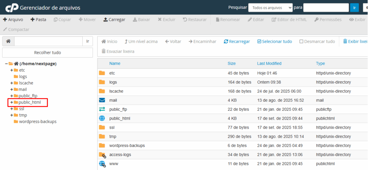Click Selecionar tudo checkbox
368x170 pixels.
pyautogui.click(x=259, y=42)
